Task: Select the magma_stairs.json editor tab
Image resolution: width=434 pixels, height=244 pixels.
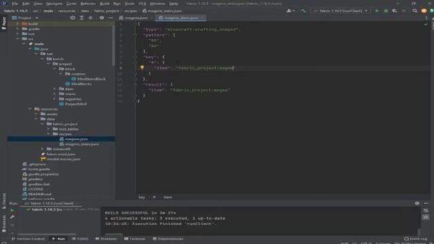Action: (x=181, y=18)
